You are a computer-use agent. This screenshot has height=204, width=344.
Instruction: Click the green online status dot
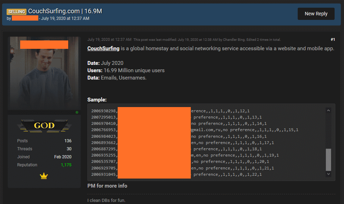click(77, 112)
